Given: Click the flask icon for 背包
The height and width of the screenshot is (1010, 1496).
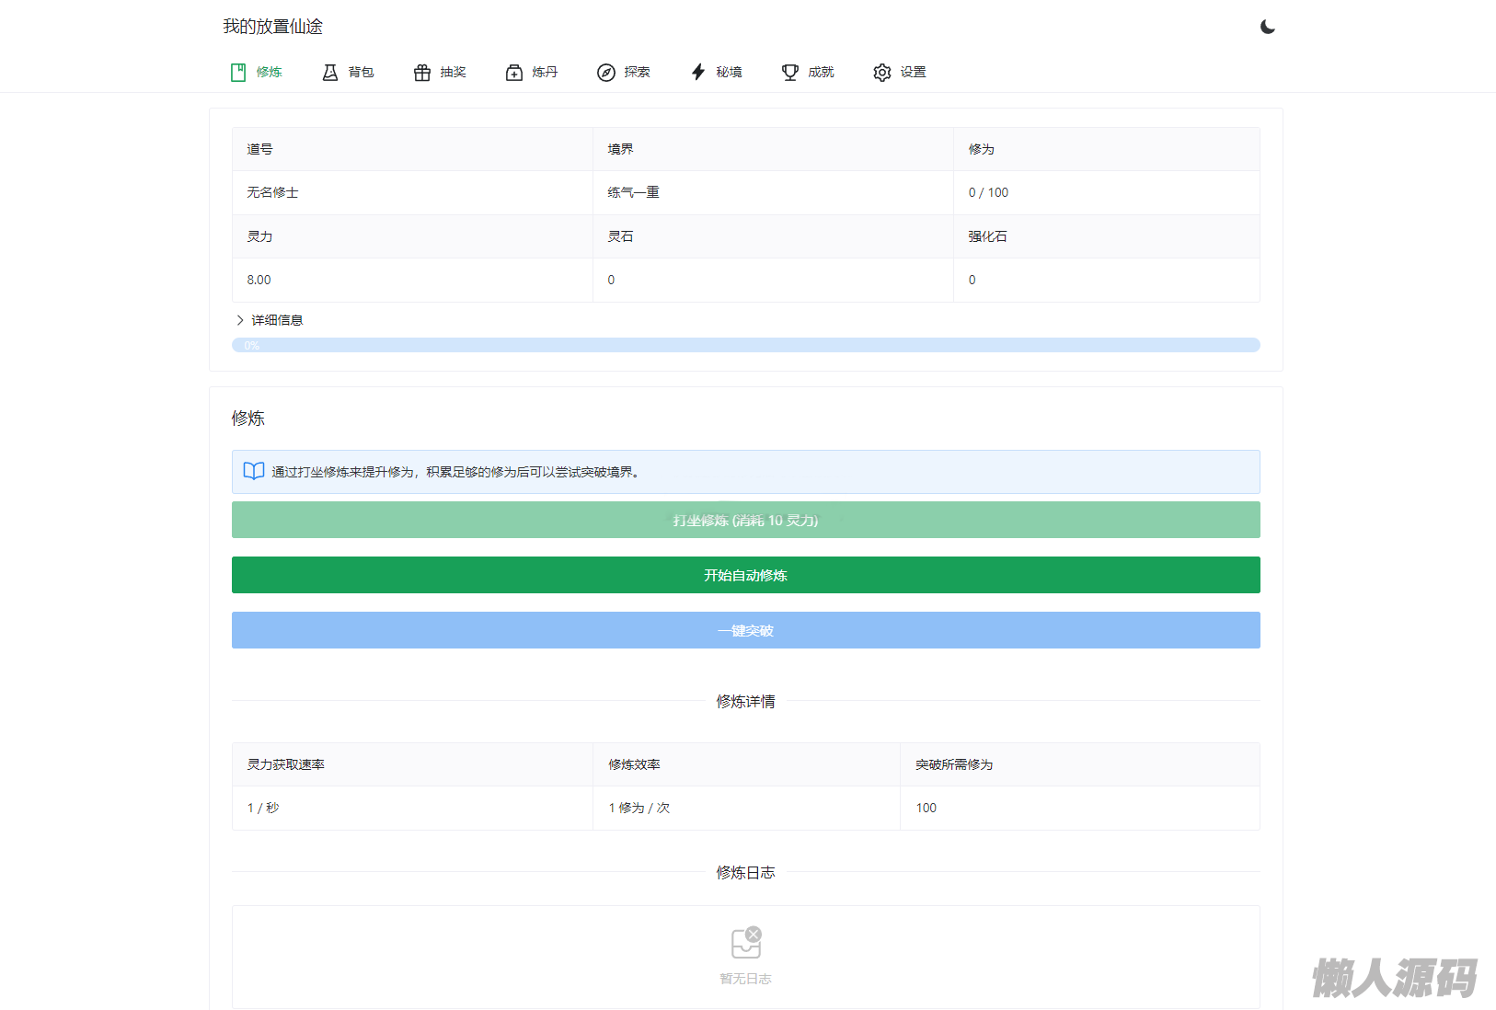Looking at the screenshot, I should coord(330,73).
